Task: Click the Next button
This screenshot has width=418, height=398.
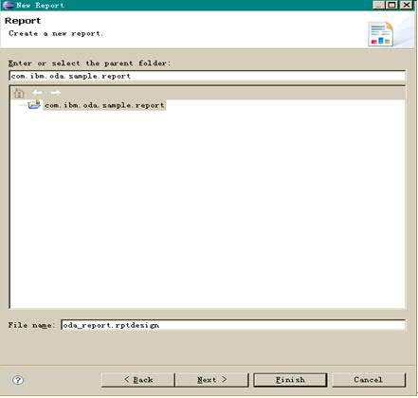Action: 211,380
